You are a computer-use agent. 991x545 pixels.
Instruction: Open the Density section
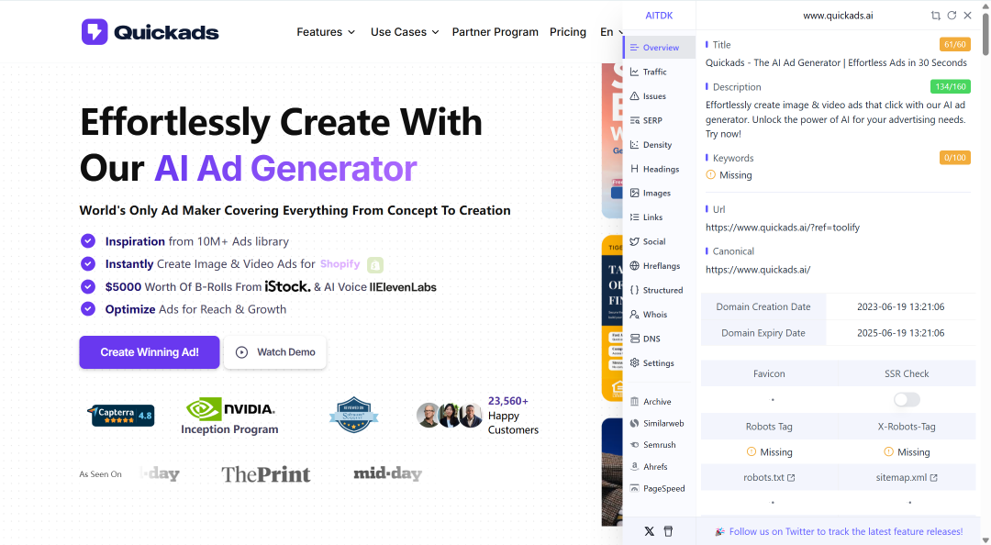coord(659,145)
